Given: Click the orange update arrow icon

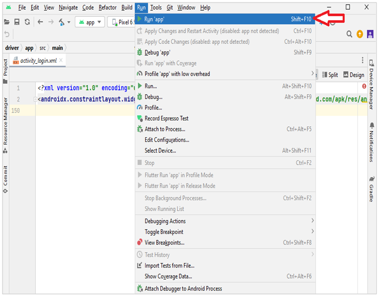Looking at the screenshot, I should pyautogui.click(x=360, y=34).
